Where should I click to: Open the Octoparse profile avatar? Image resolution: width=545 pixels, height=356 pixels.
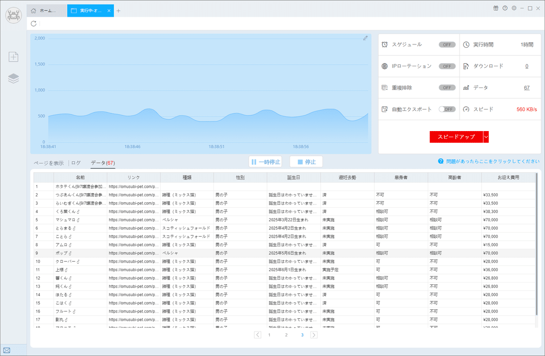point(14,15)
